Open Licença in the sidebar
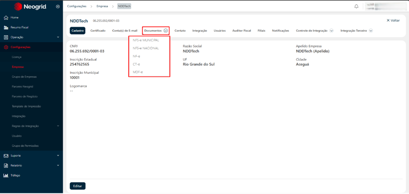Viewport: 409px width, 194px height. click(17, 57)
